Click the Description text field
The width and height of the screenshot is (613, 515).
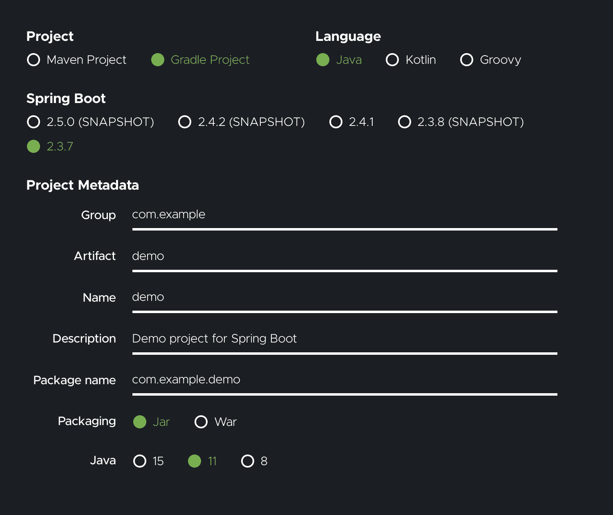(x=345, y=340)
